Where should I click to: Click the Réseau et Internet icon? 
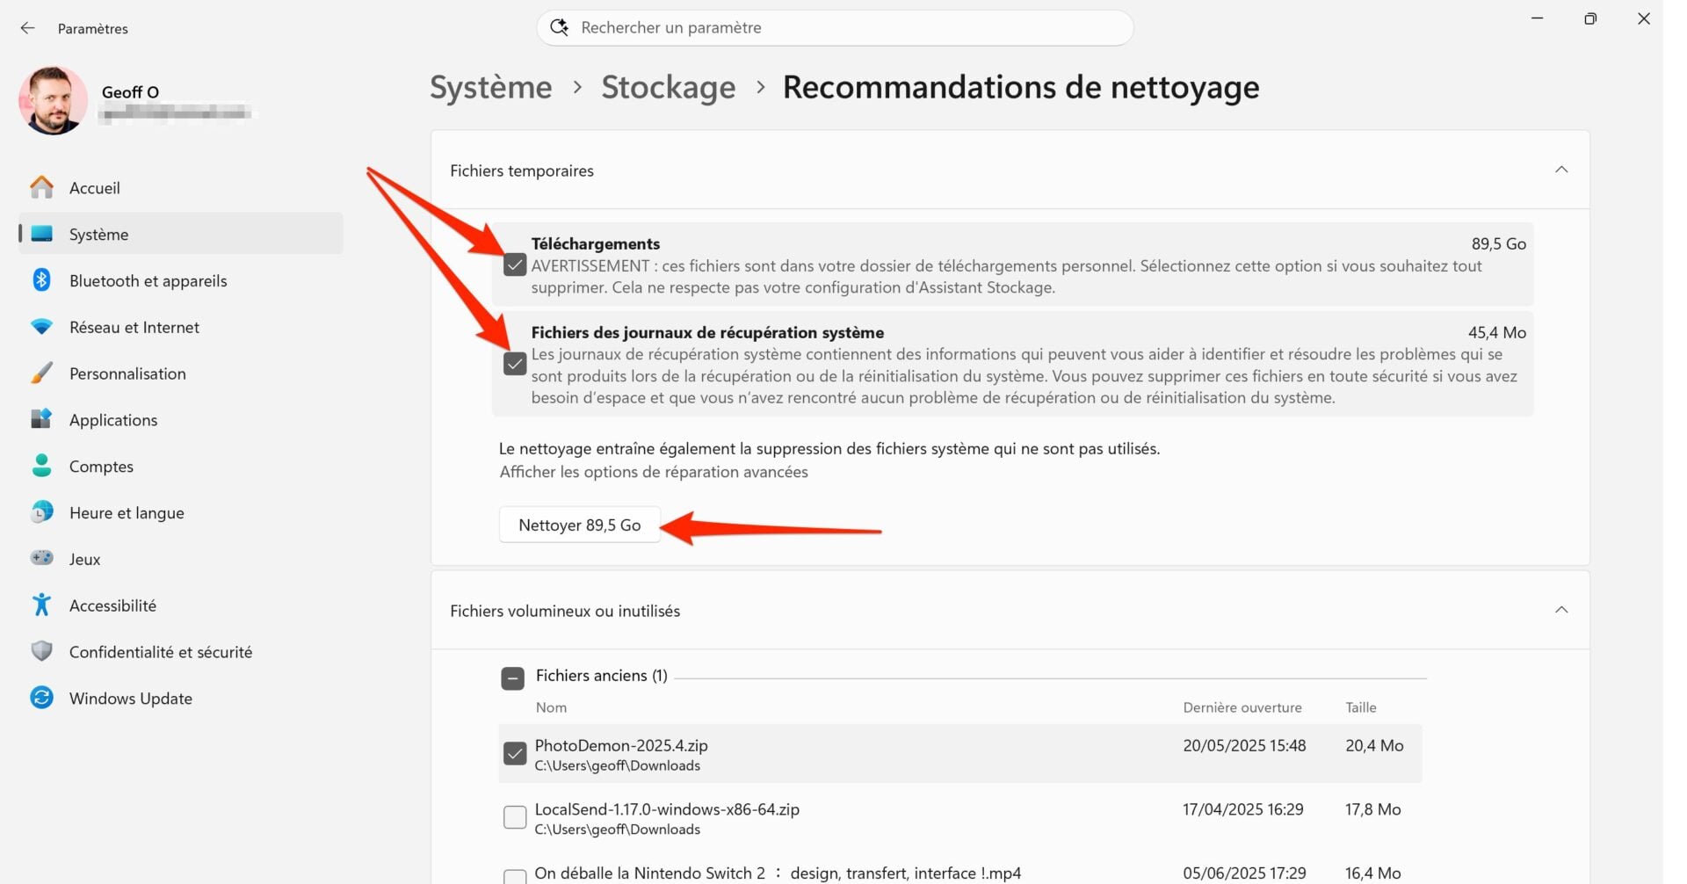41,326
